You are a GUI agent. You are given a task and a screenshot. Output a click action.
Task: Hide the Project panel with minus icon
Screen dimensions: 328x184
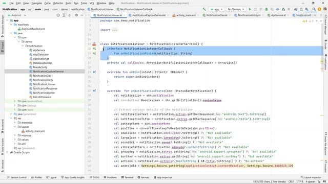click(x=82, y=15)
